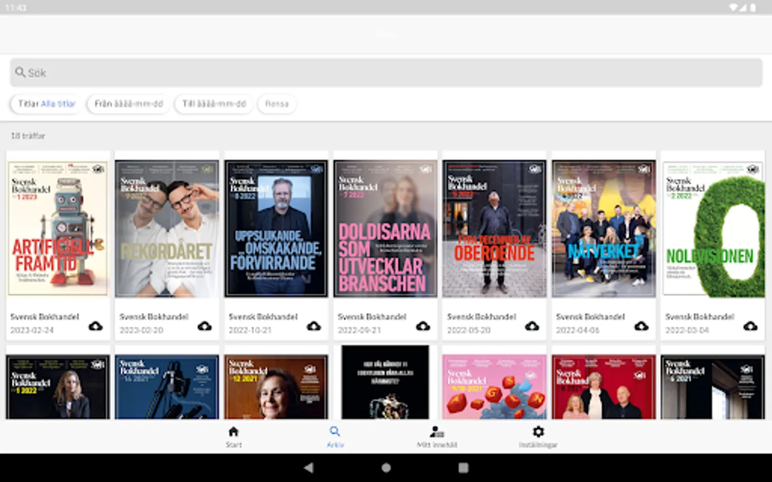772x482 pixels.
Task: Focus the Sök search field
Action: 386,73
